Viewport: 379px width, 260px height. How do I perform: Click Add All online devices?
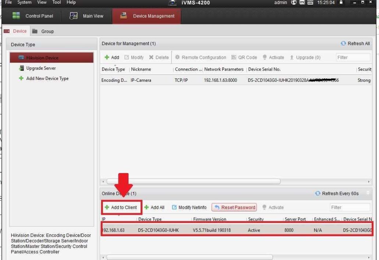(x=155, y=208)
